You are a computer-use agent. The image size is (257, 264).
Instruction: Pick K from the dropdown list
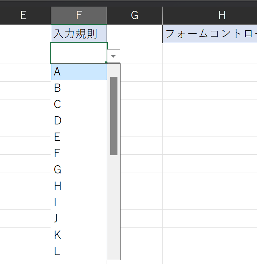point(79,235)
